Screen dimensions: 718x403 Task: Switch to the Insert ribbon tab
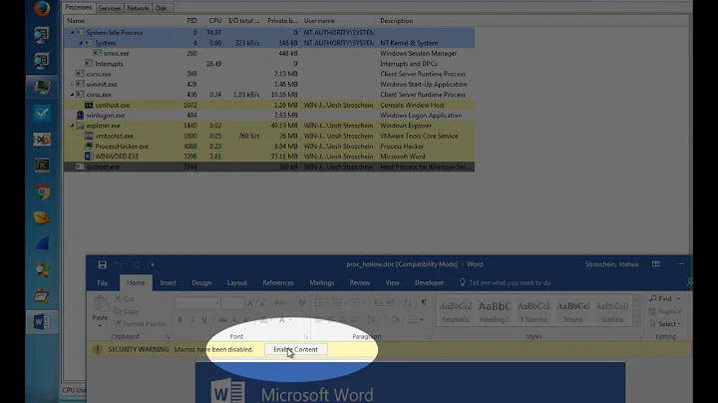point(169,283)
